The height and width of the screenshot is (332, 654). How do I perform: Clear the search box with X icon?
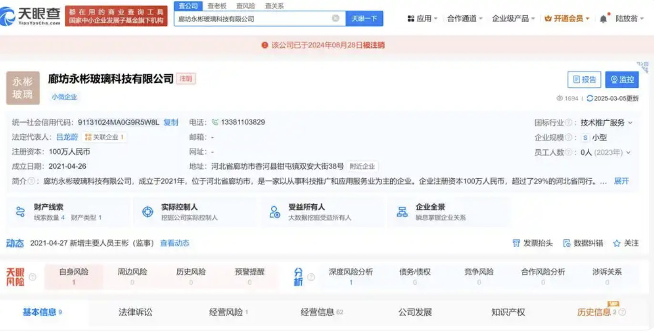(x=336, y=19)
